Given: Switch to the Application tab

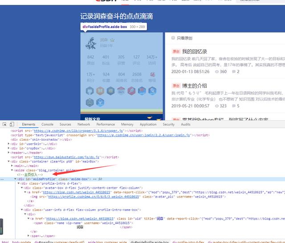Looking at the screenshot, I should coord(148,125).
